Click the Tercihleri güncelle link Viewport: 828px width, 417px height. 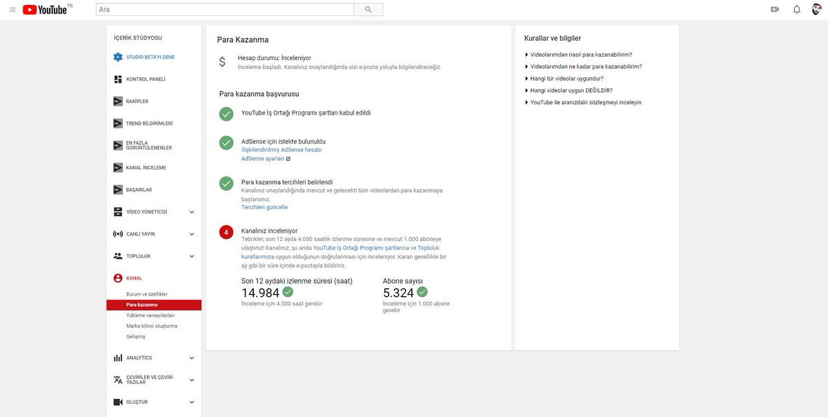click(x=264, y=207)
